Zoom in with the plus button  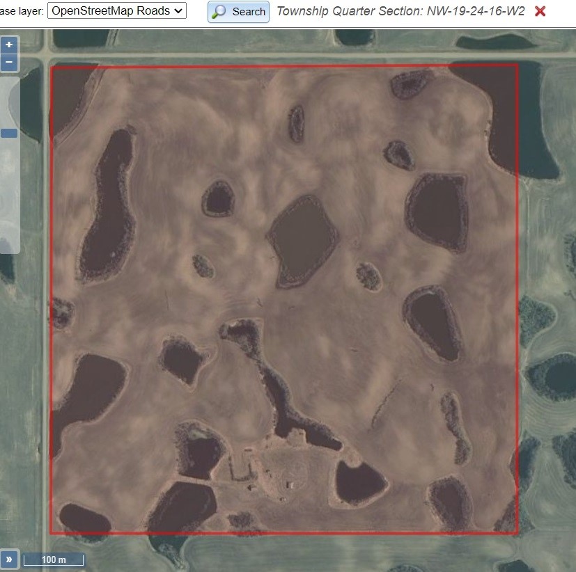pyautogui.click(x=9, y=45)
